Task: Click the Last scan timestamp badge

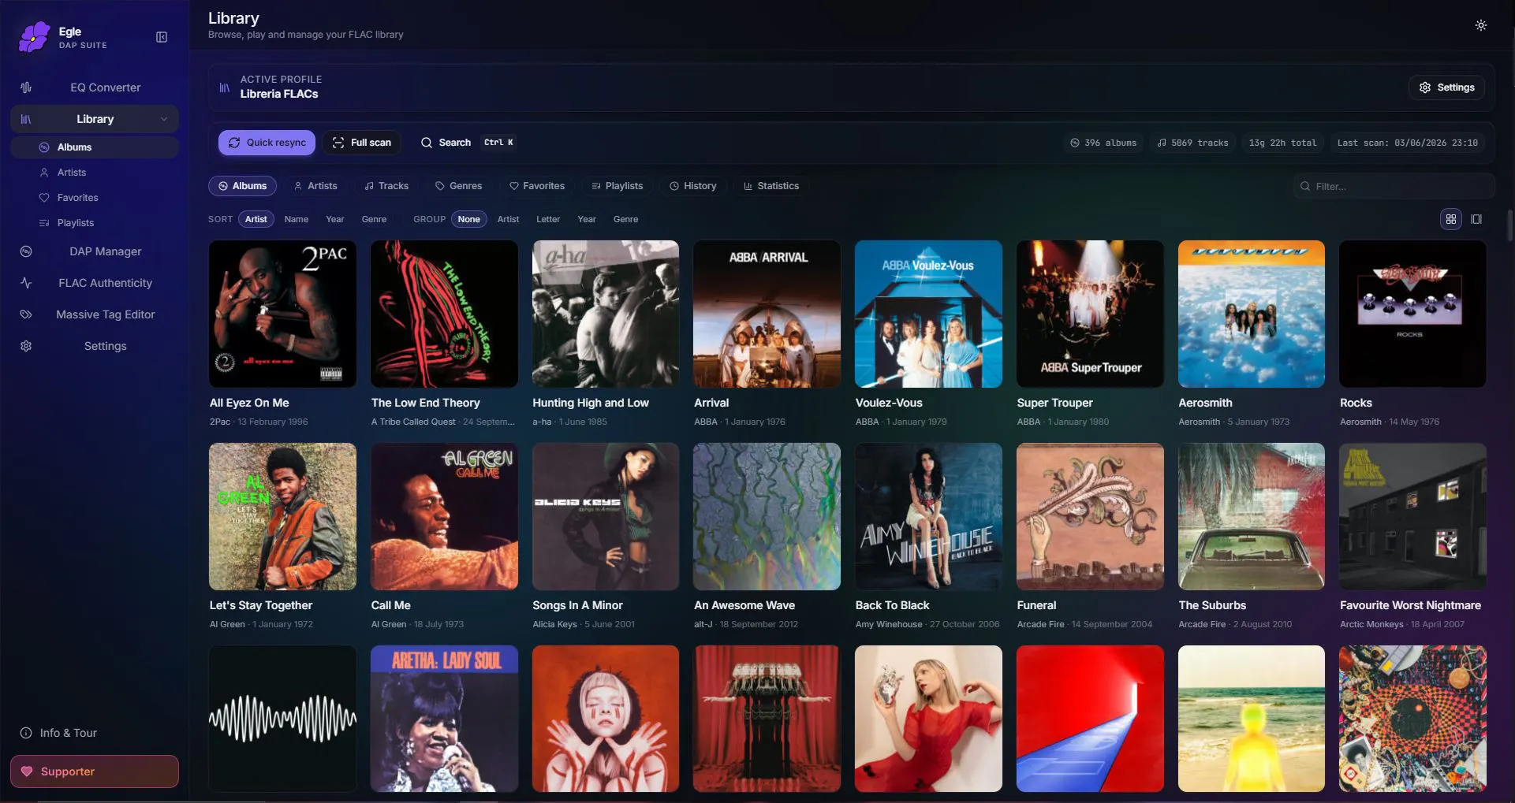Action: point(1408,143)
